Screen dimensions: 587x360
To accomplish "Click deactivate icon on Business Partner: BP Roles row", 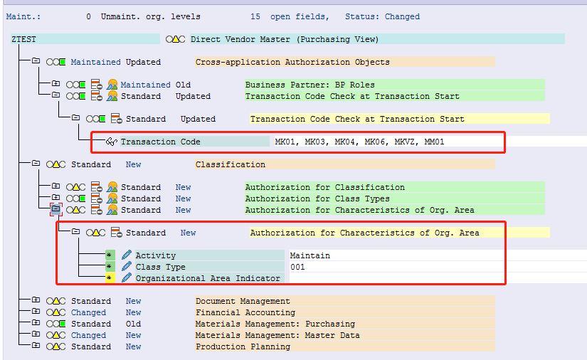I will pyautogui.click(x=97, y=85).
